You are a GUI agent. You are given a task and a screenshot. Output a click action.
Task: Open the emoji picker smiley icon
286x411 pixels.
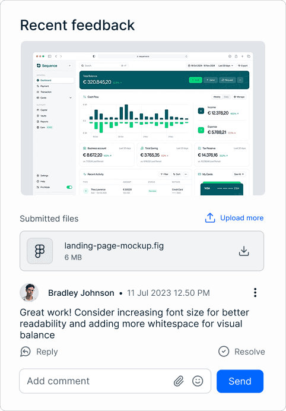click(198, 381)
